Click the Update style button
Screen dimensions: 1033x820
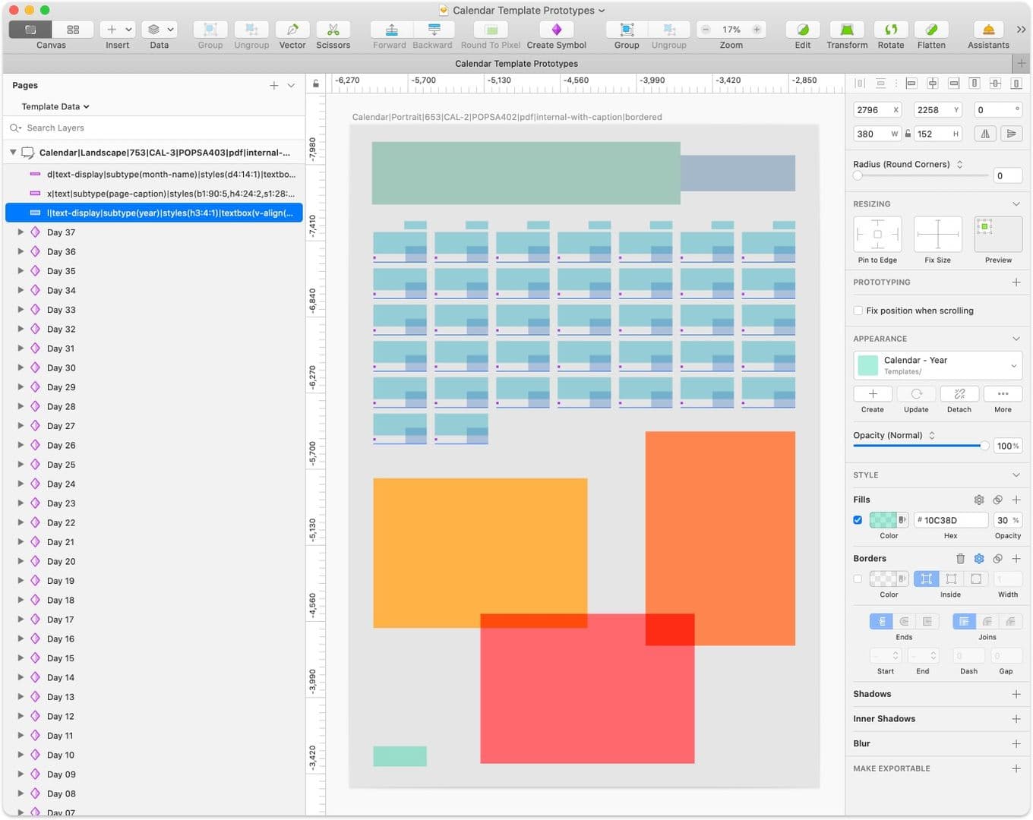tap(916, 394)
